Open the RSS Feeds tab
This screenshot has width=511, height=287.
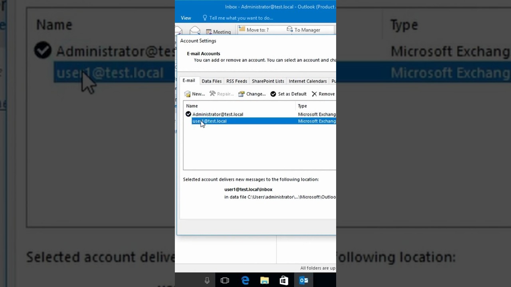[x=237, y=81]
